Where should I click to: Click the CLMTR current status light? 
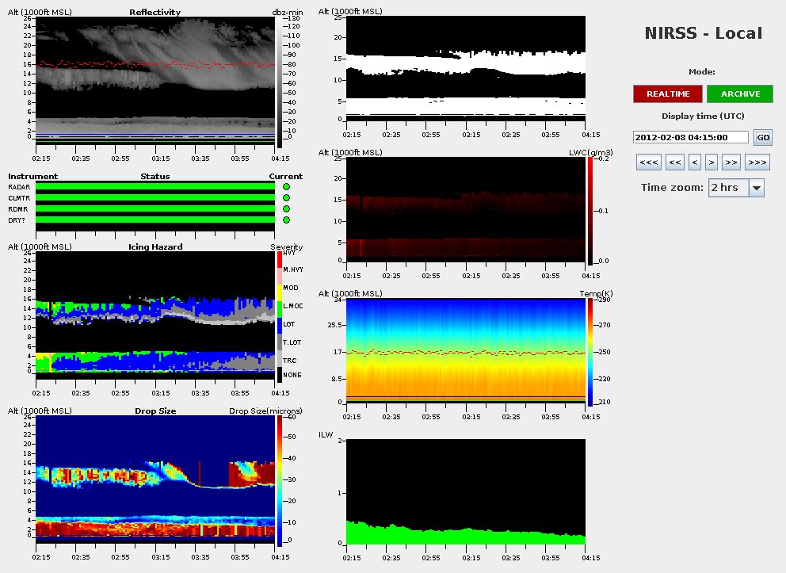tap(286, 197)
